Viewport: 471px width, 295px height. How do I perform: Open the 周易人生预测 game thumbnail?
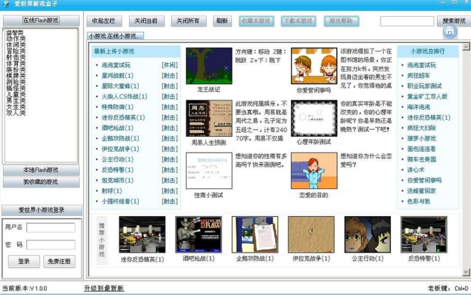point(209,118)
